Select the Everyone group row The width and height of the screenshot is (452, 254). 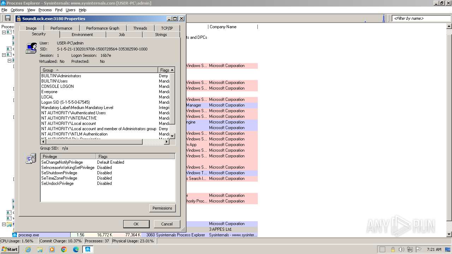point(105,92)
